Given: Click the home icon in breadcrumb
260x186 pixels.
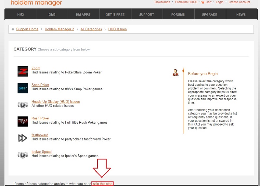Looking at the screenshot, I should click(x=13, y=29).
